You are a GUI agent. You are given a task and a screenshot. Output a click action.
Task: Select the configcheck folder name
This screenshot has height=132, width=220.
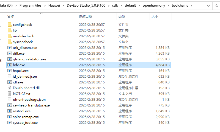(x=23, y=25)
